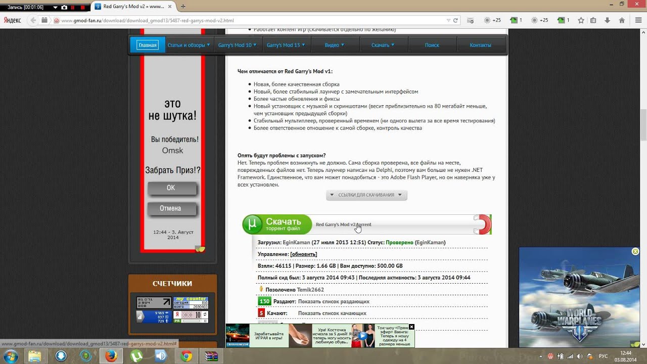Image resolution: width=647 pixels, height=364 pixels.
Task: Click the Yandex ИКС 10 counter badge
Action: pos(191,316)
